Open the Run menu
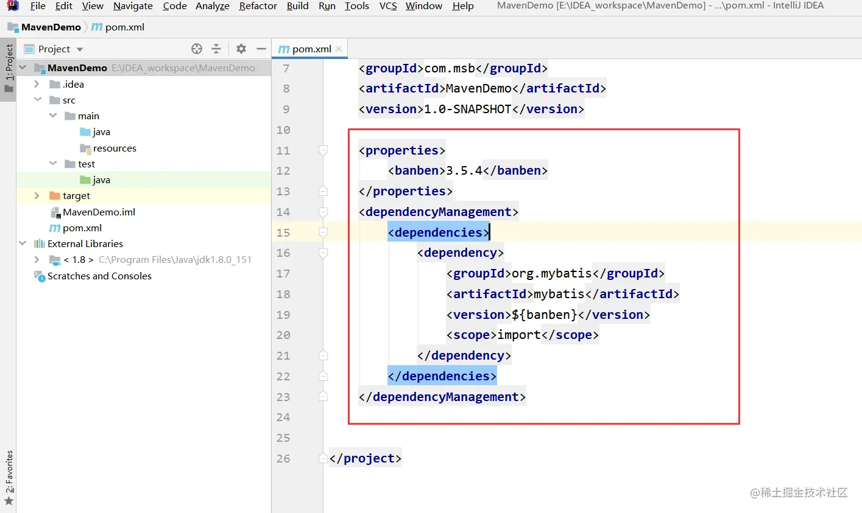This screenshot has width=862, height=513. coord(327,6)
